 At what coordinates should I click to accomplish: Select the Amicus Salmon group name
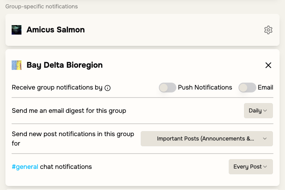56,30
